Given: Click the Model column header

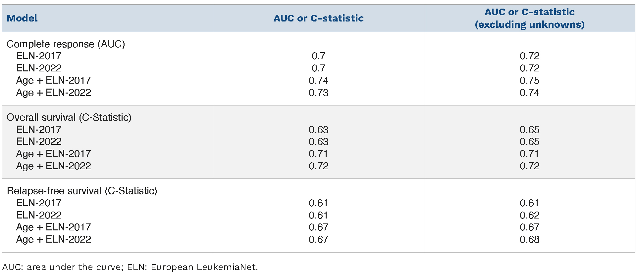Looking at the screenshot, I should [22, 18].
